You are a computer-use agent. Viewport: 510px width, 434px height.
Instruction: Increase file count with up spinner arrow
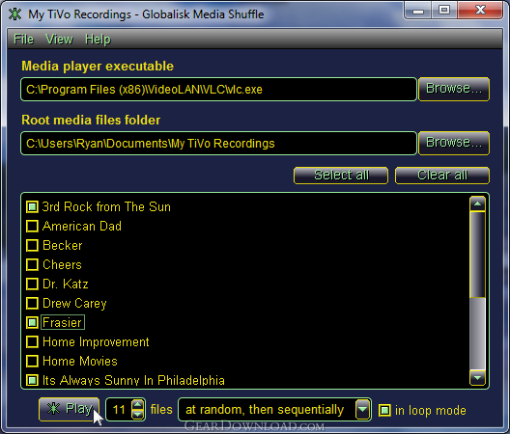(138, 405)
